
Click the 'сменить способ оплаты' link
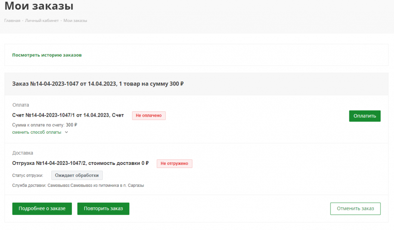point(37,132)
